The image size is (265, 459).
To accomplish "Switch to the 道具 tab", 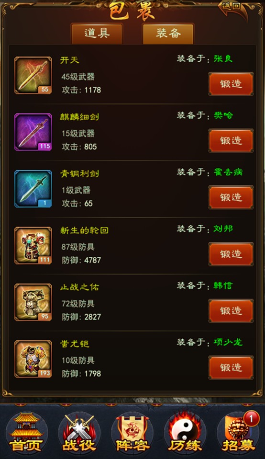I will pyautogui.click(x=97, y=34).
